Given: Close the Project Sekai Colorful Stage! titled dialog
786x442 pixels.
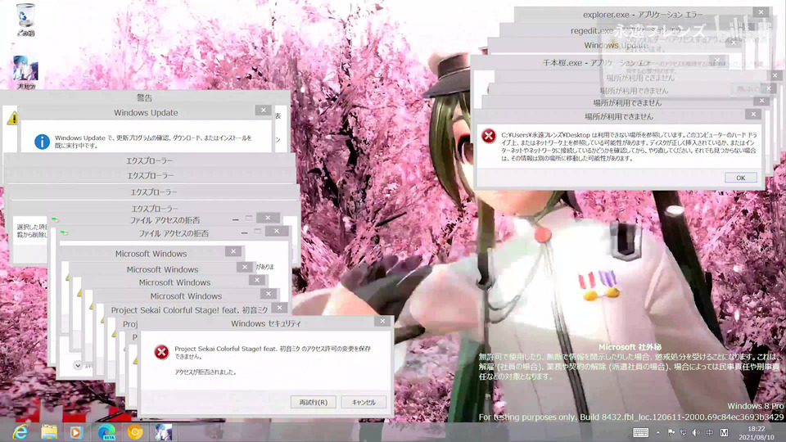Looking at the screenshot, I should click(280, 308).
